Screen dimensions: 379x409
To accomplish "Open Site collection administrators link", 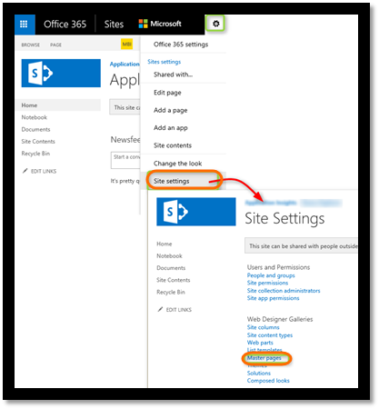I will pyautogui.click(x=284, y=291).
